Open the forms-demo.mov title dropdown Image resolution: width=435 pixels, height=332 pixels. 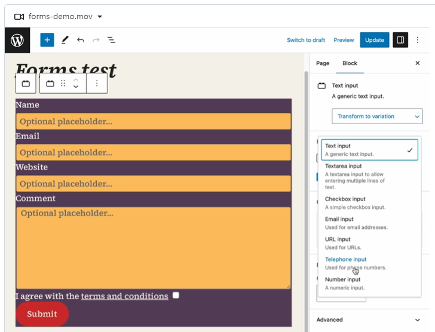tap(99, 17)
